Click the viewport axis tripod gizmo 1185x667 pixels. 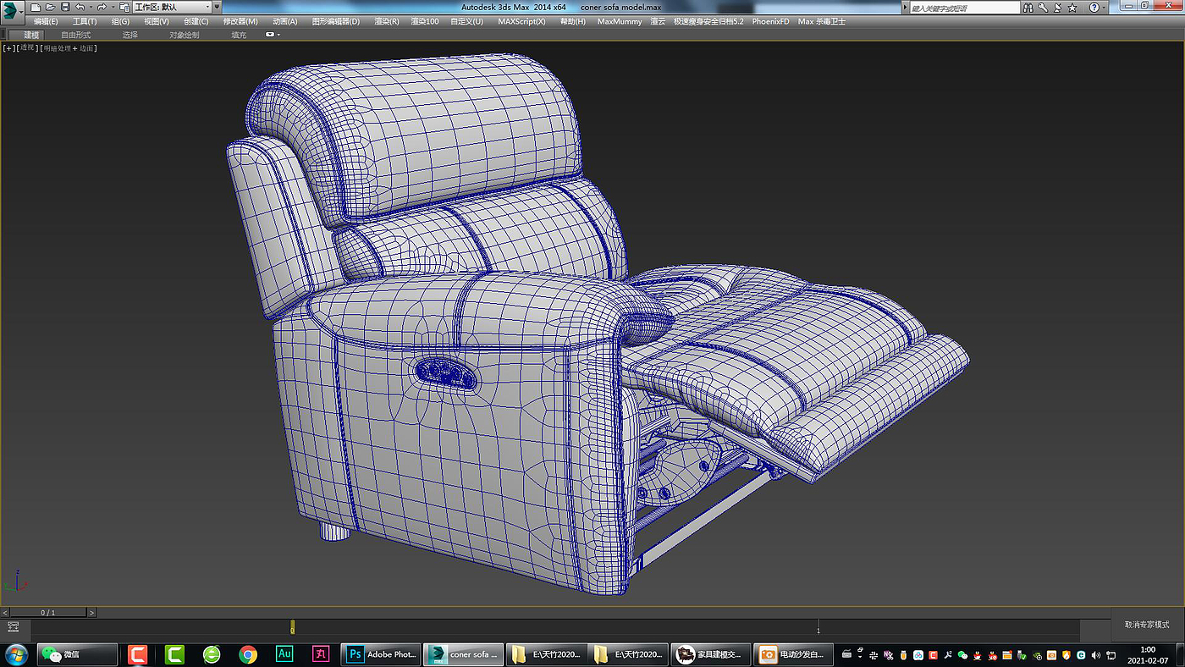click(x=17, y=581)
